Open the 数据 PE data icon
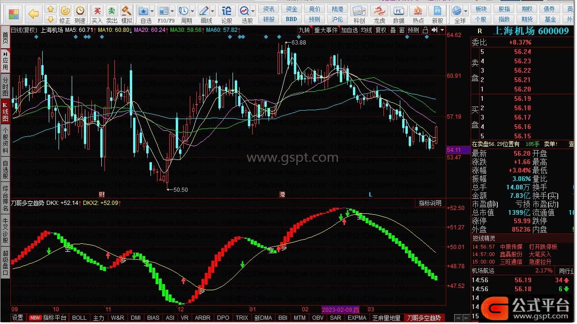 pyautogui.click(x=399, y=15)
